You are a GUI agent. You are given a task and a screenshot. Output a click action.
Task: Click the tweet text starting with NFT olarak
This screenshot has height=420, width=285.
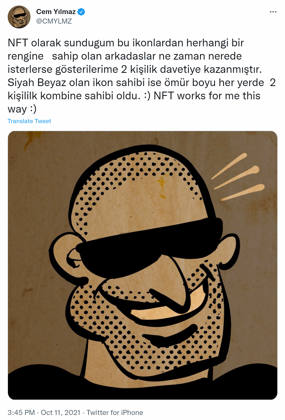pyautogui.click(x=142, y=76)
